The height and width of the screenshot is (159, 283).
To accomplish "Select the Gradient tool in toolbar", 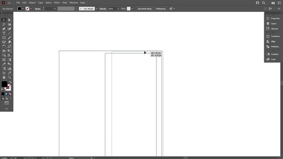I will click(x=9, y=60).
